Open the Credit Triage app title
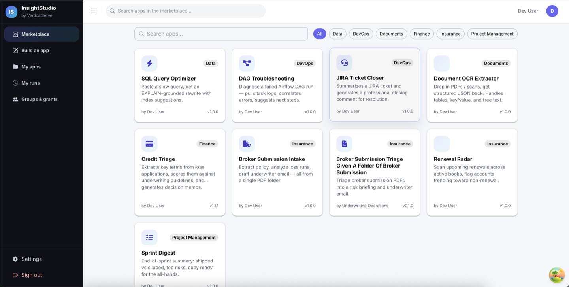Image resolution: width=569 pixels, height=287 pixels. [158, 159]
